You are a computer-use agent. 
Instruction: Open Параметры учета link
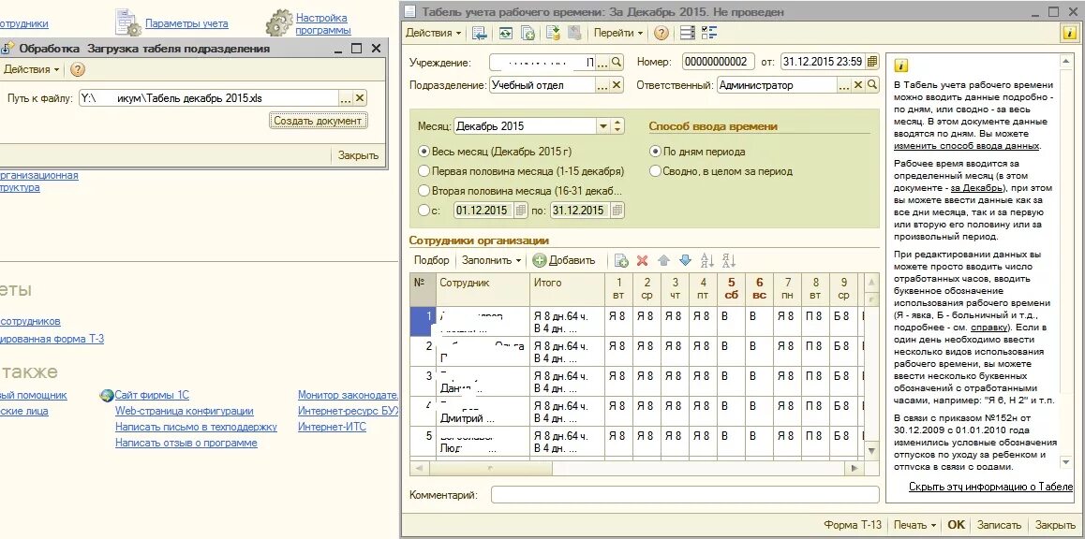point(186,23)
